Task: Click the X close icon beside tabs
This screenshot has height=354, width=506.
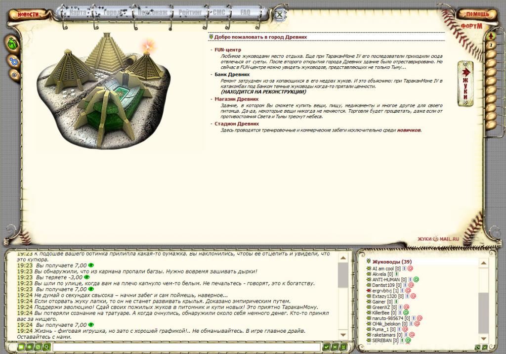Action: point(279,14)
